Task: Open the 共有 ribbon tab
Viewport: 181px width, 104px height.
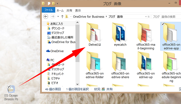Action: pos(69,11)
